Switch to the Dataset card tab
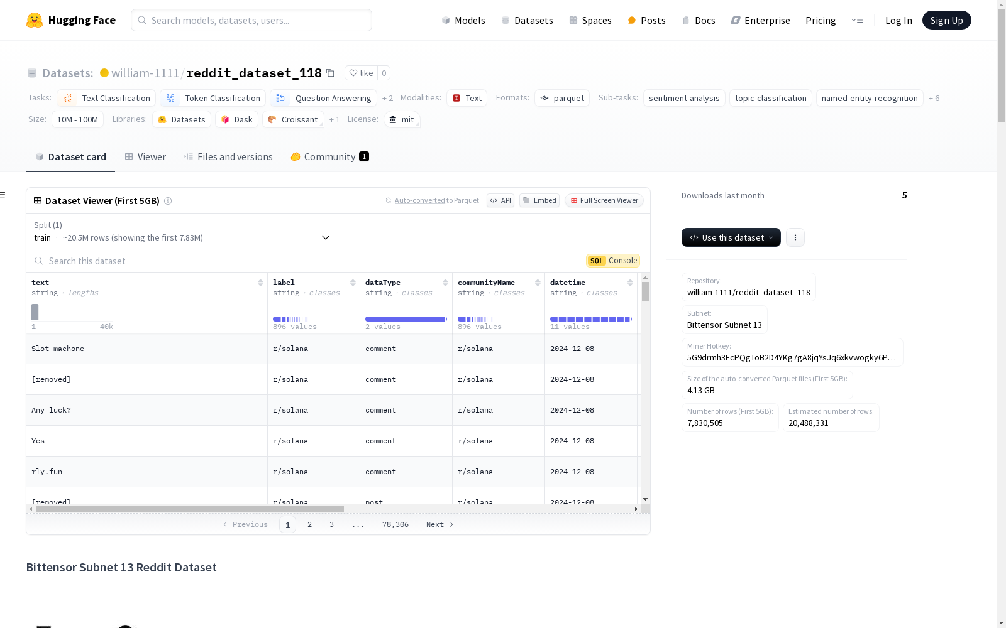Image resolution: width=1006 pixels, height=628 pixels. tap(70, 157)
